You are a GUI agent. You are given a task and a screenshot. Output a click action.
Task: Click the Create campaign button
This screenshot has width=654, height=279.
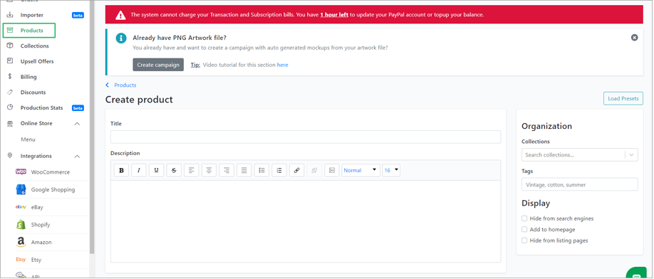click(x=158, y=65)
